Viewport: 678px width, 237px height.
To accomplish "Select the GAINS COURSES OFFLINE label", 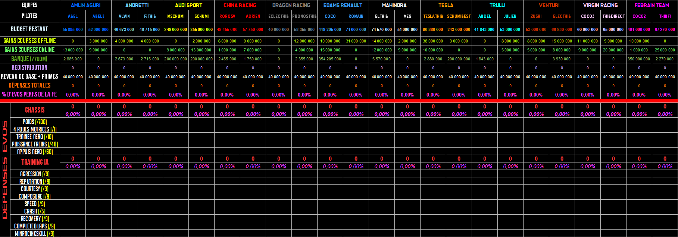I will pyautogui.click(x=29, y=41).
